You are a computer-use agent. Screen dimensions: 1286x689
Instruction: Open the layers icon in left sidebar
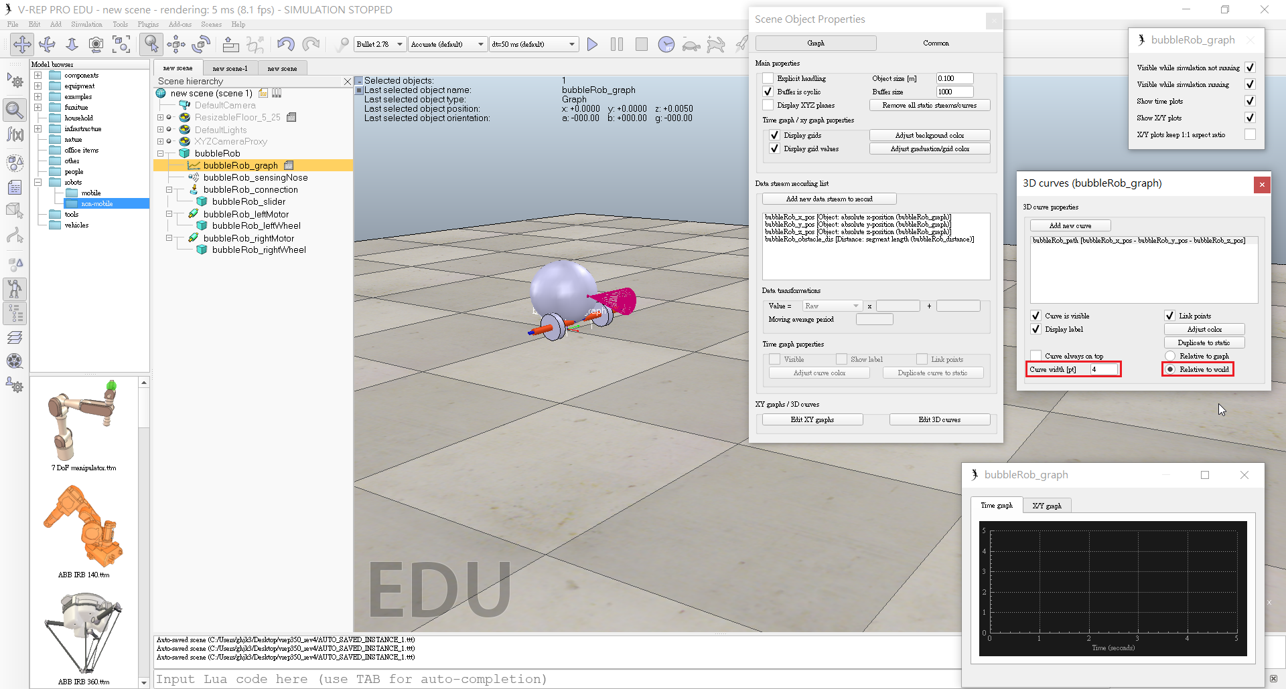15,337
